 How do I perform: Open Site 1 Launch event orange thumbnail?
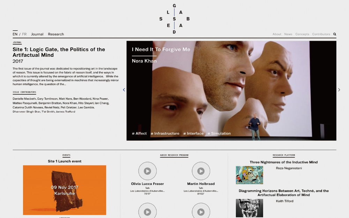(65, 190)
